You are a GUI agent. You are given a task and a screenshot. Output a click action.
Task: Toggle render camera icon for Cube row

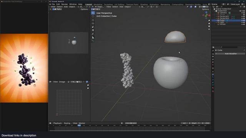click(x=244, y=20)
